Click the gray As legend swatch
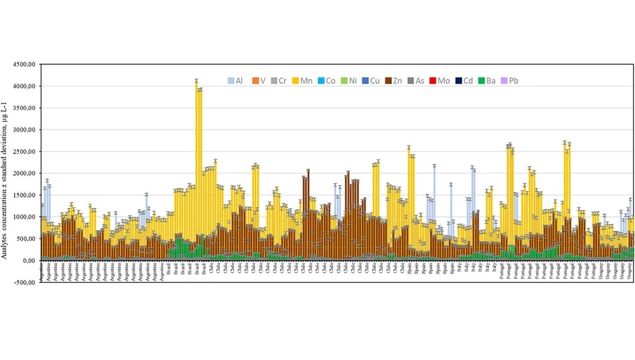This screenshot has height=360, width=635. (x=410, y=81)
